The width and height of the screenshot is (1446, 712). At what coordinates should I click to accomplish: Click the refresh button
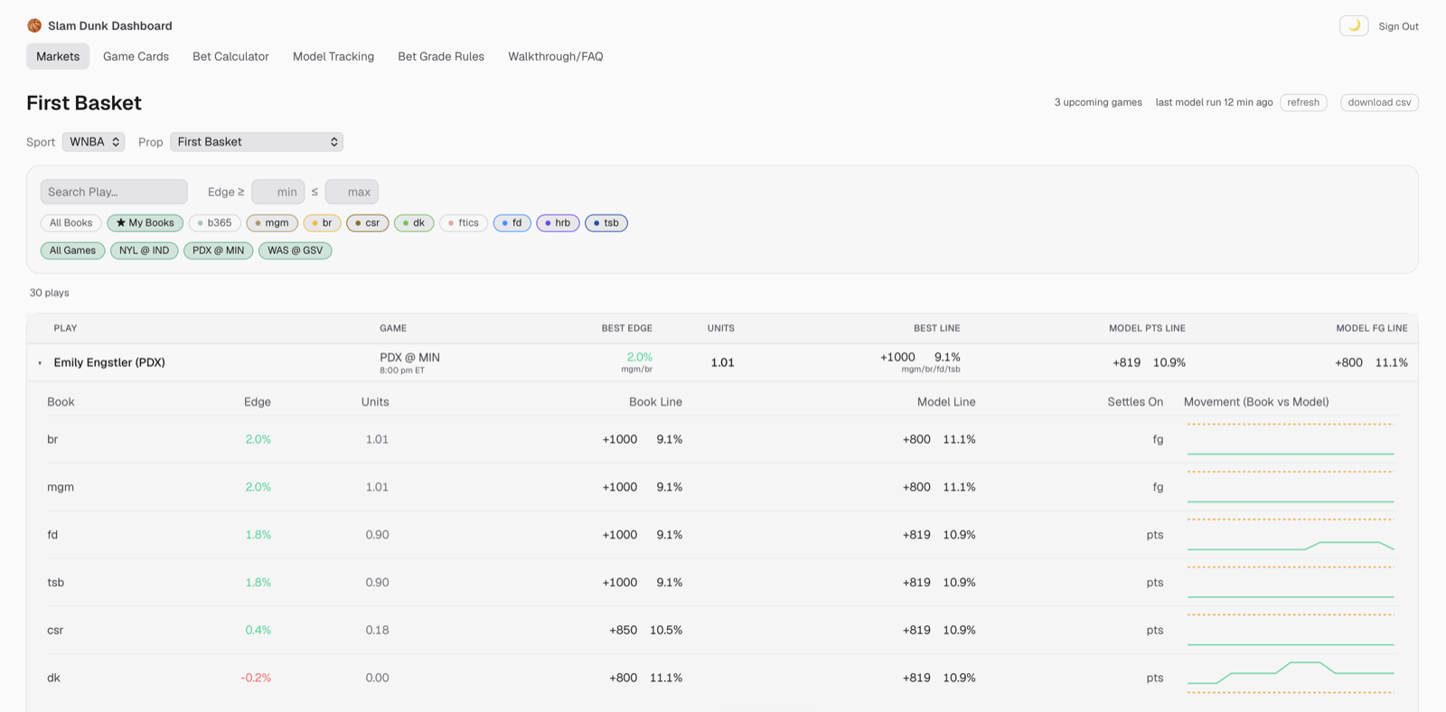pyautogui.click(x=1303, y=102)
